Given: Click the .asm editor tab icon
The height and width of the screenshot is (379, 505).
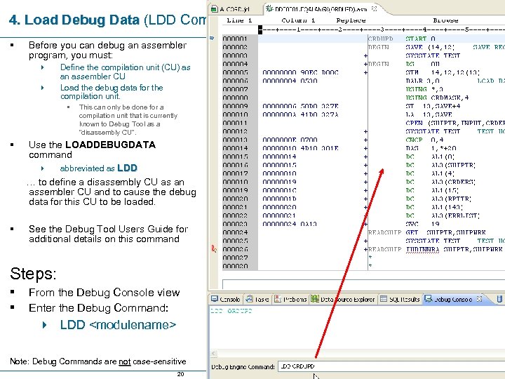Looking at the screenshot, I should tap(269, 9).
